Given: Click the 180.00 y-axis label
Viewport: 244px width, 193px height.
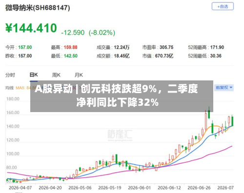Looking at the screenshot, I should click(13, 99).
